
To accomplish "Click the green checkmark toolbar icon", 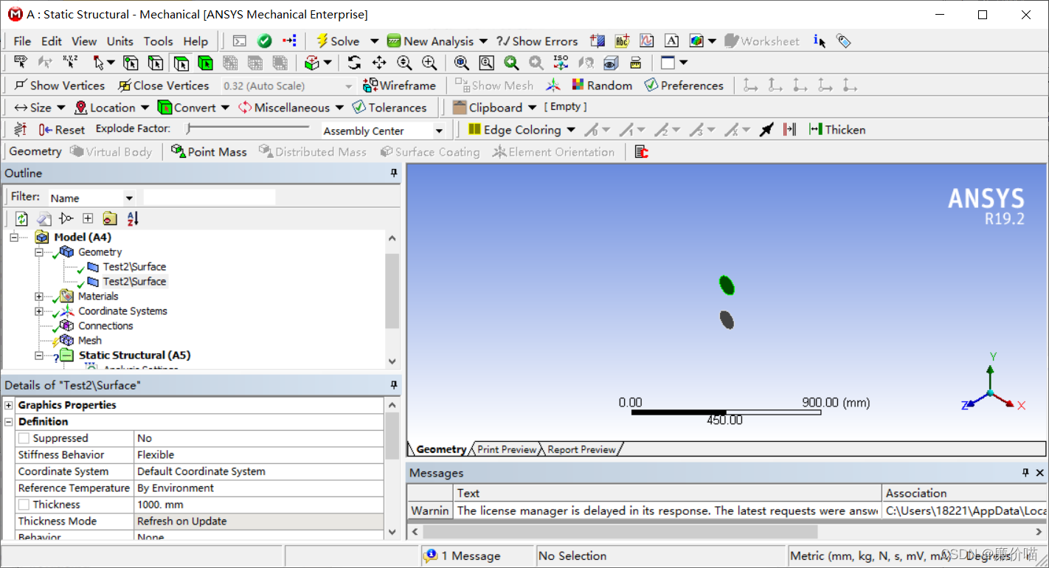I will click(264, 41).
